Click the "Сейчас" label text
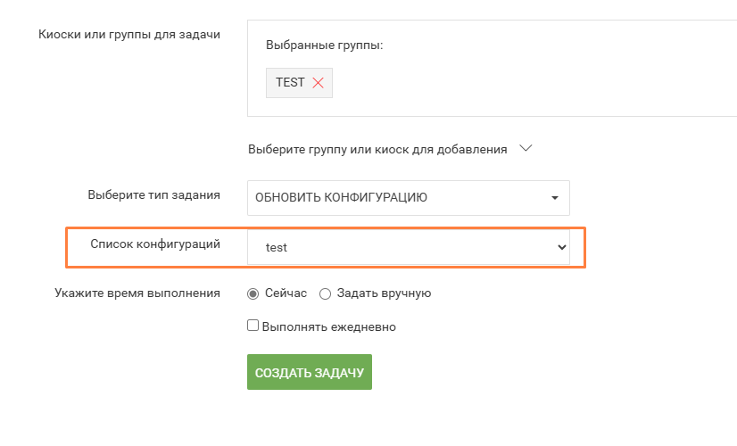 [285, 293]
